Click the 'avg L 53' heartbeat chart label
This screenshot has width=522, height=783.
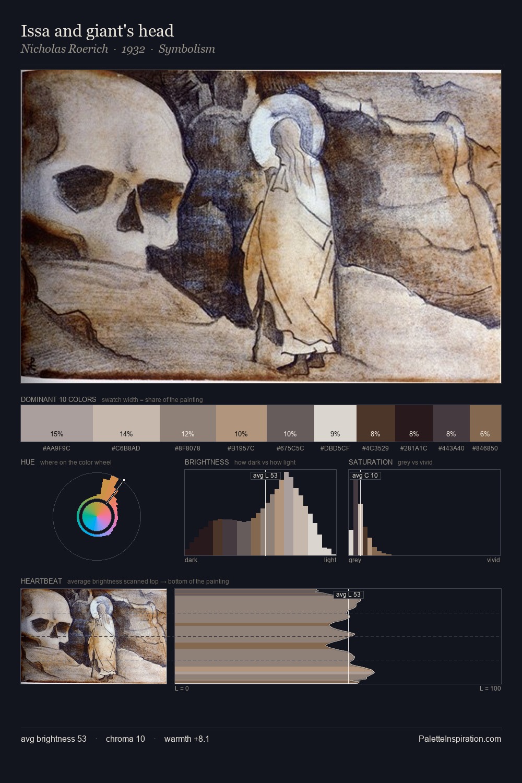348,595
